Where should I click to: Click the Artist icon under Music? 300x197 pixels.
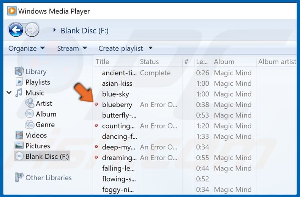pos(30,103)
